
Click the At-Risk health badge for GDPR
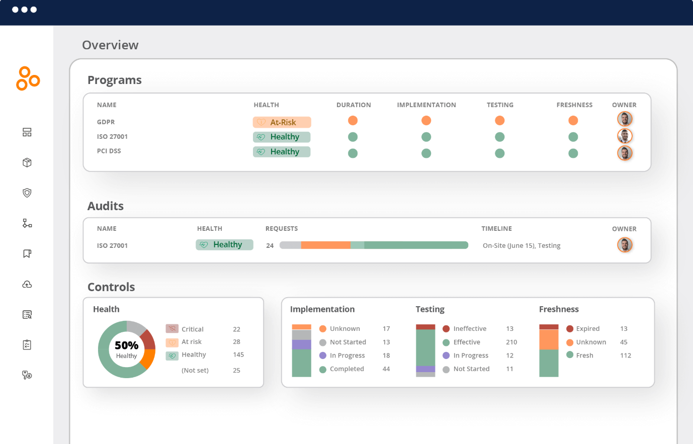click(281, 122)
